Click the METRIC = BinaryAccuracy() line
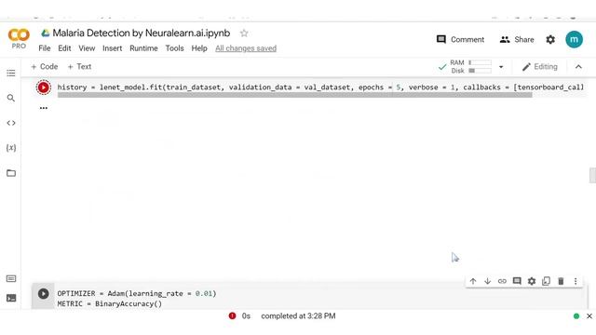The image size is (596, 335). tap(110, 304)
